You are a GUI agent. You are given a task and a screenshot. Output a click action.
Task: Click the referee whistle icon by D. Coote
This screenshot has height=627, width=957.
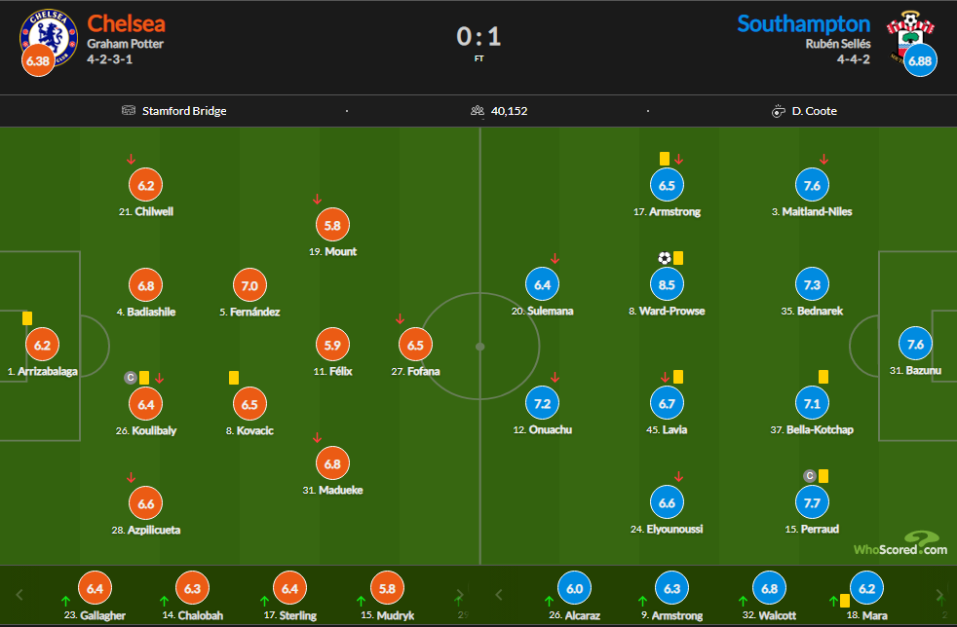[x=778, y=111]
